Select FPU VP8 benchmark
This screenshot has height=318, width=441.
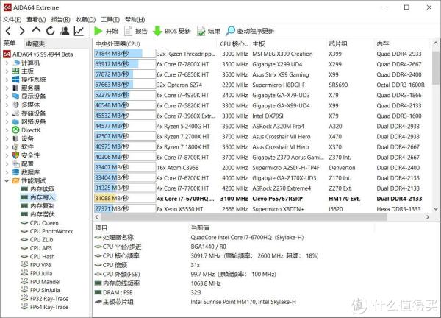point(36,265)
